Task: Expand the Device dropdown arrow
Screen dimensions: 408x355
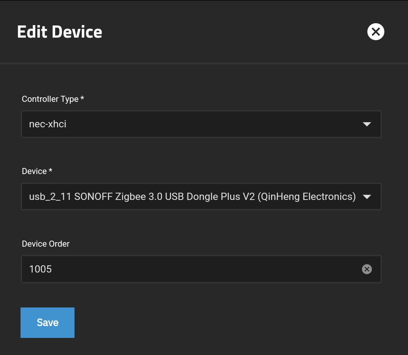Action: (367, 197)
